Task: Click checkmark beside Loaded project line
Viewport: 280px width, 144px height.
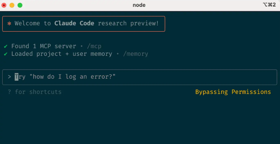Action: 6,54
